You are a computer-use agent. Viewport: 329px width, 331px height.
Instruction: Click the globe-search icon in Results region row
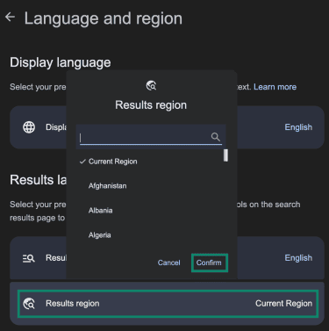29,304
